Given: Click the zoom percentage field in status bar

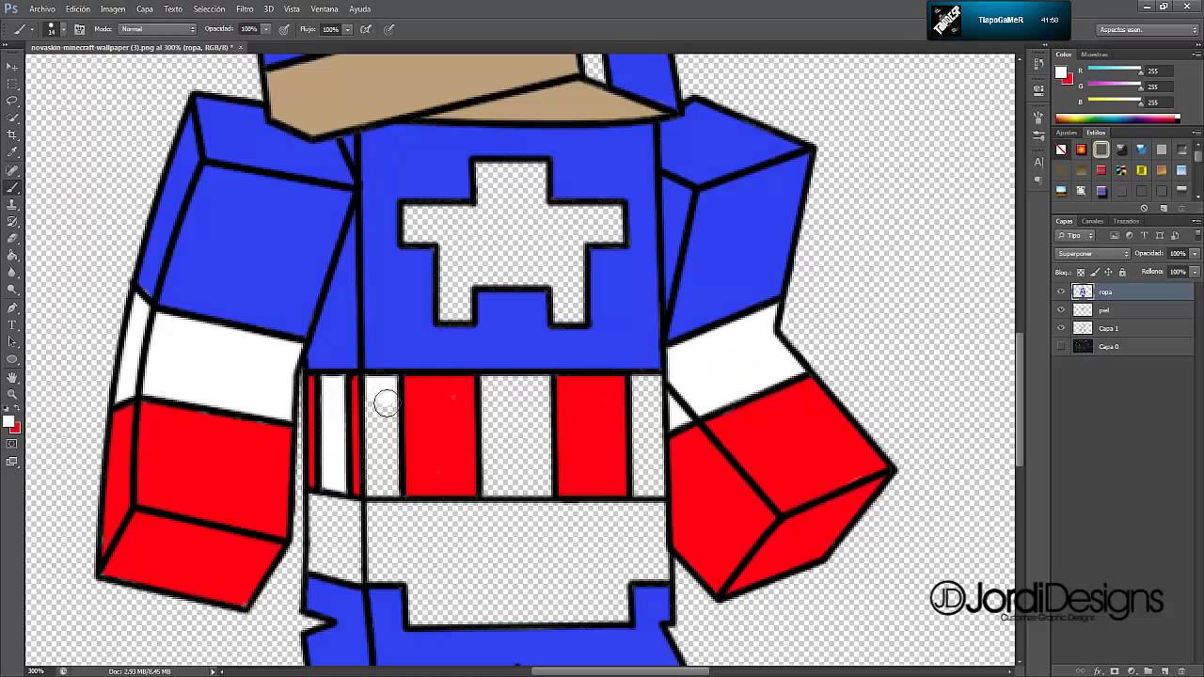Looking at the screenshot, I should (36, 671).
